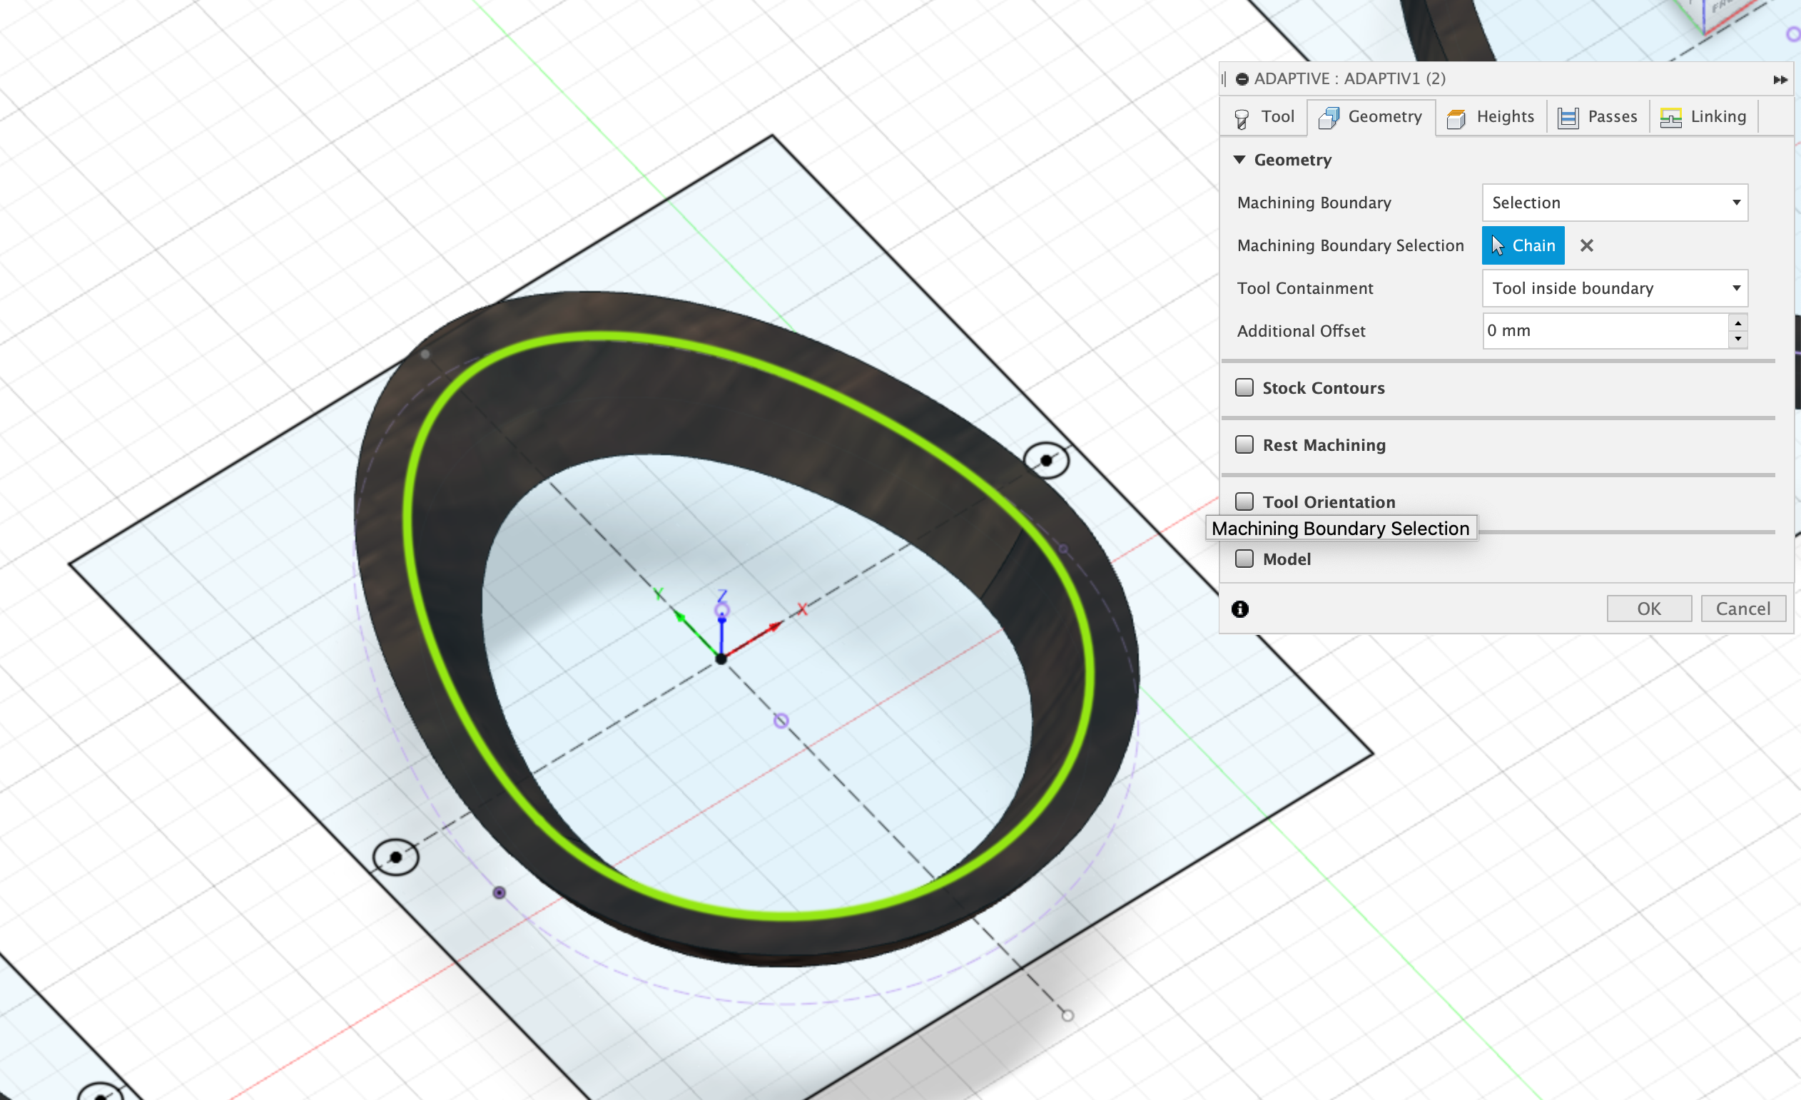The width and height of the screenshot is (1801, 1100).
Task: Open the Machining Boundary dropdown
Action: pyautogui.click(x=1614, y=203)
